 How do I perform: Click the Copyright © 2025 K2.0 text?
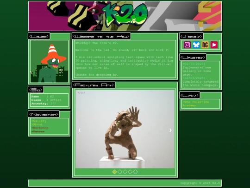click(200, 183)
